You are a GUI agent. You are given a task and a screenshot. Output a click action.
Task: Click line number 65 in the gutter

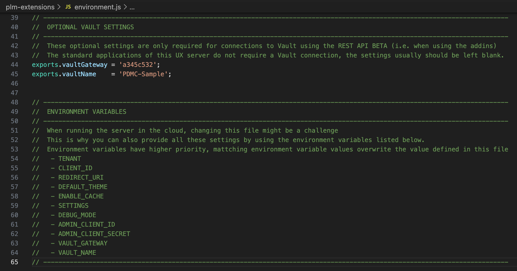(15, 262)
